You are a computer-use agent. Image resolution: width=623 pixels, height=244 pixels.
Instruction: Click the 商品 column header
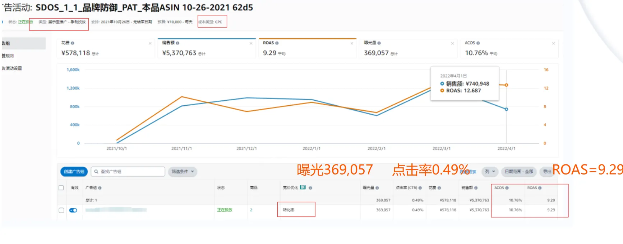[254, 188]
